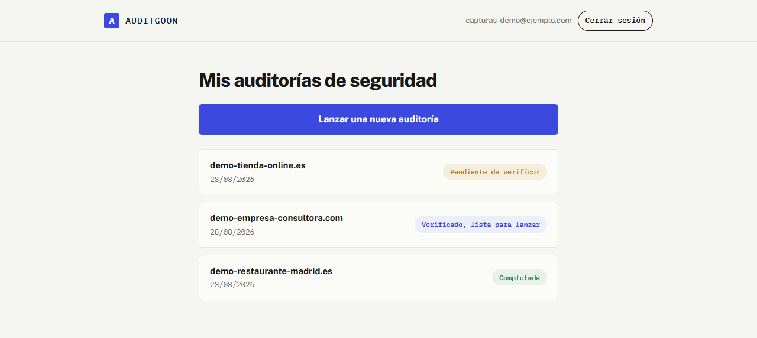Open the demo-tienda-online.es audit
The image size is (757, 338).
click(x=378, y=171)
